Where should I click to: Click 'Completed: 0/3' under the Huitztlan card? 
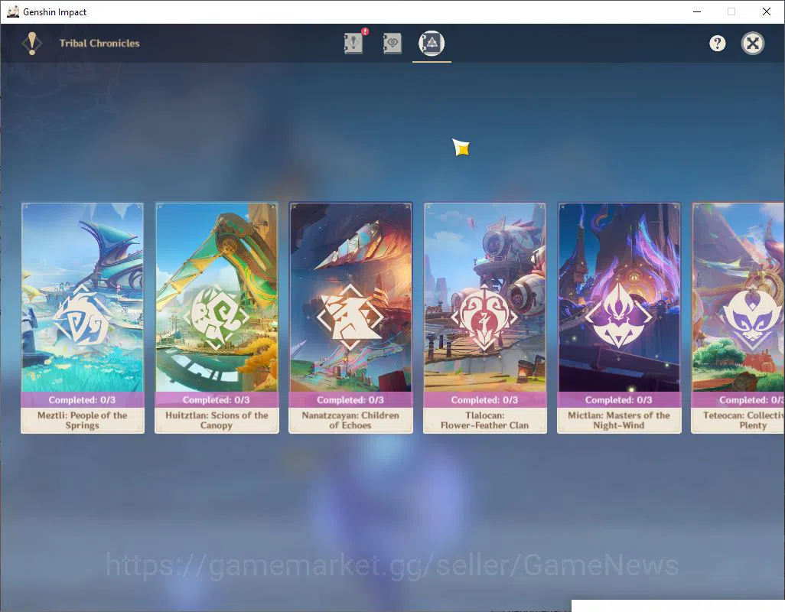[217, 400]
